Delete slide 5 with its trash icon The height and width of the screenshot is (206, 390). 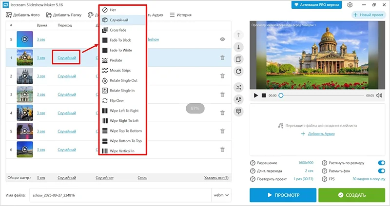coord(222,131)
